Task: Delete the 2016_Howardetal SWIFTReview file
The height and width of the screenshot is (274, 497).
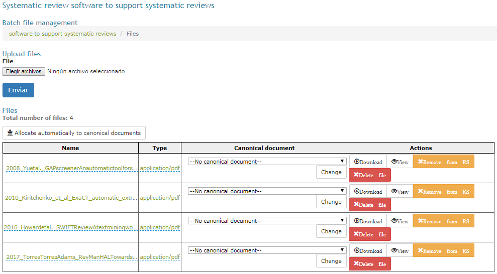Action: coord(370,234)
